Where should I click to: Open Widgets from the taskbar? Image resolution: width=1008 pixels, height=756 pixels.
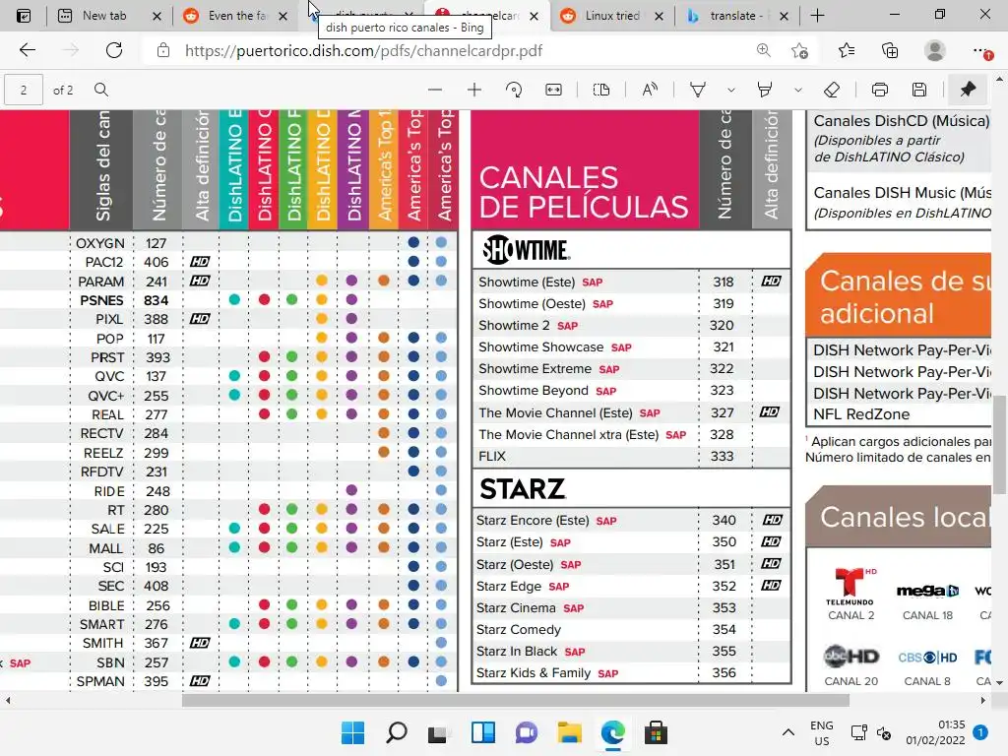coord(482,732)
